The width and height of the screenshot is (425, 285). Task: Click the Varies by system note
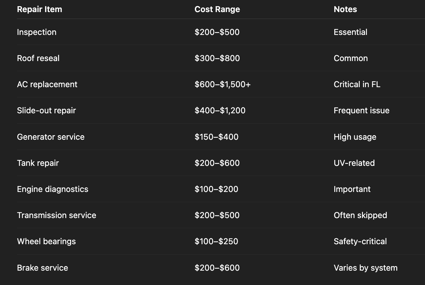(366, 268)
